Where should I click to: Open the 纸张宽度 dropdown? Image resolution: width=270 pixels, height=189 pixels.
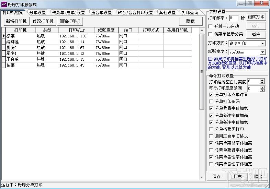[x=262, y=52]
